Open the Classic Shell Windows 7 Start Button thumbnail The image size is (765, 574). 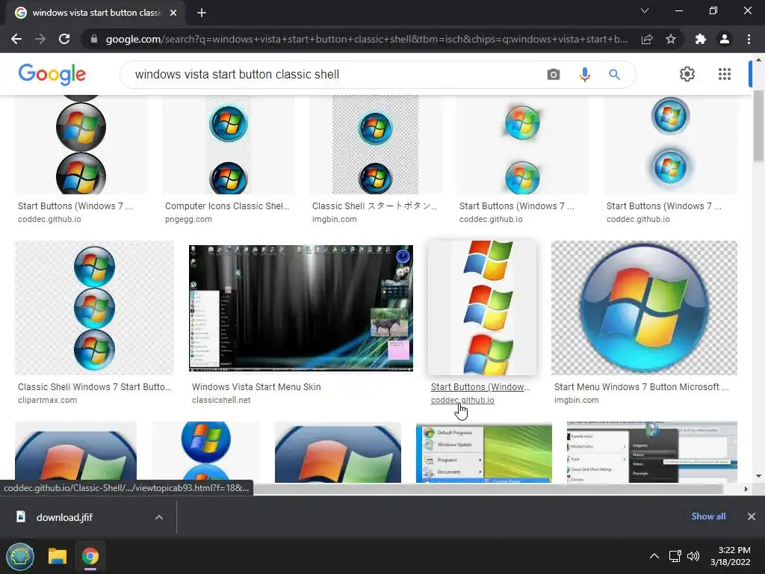94,308
